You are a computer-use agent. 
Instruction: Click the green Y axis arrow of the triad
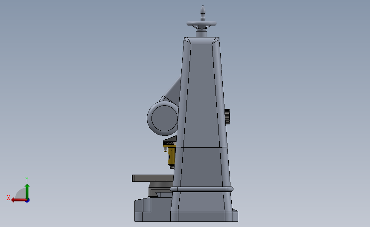pos(27,192)
